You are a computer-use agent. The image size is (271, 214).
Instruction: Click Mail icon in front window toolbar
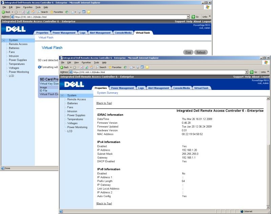[x=131, y=67]
